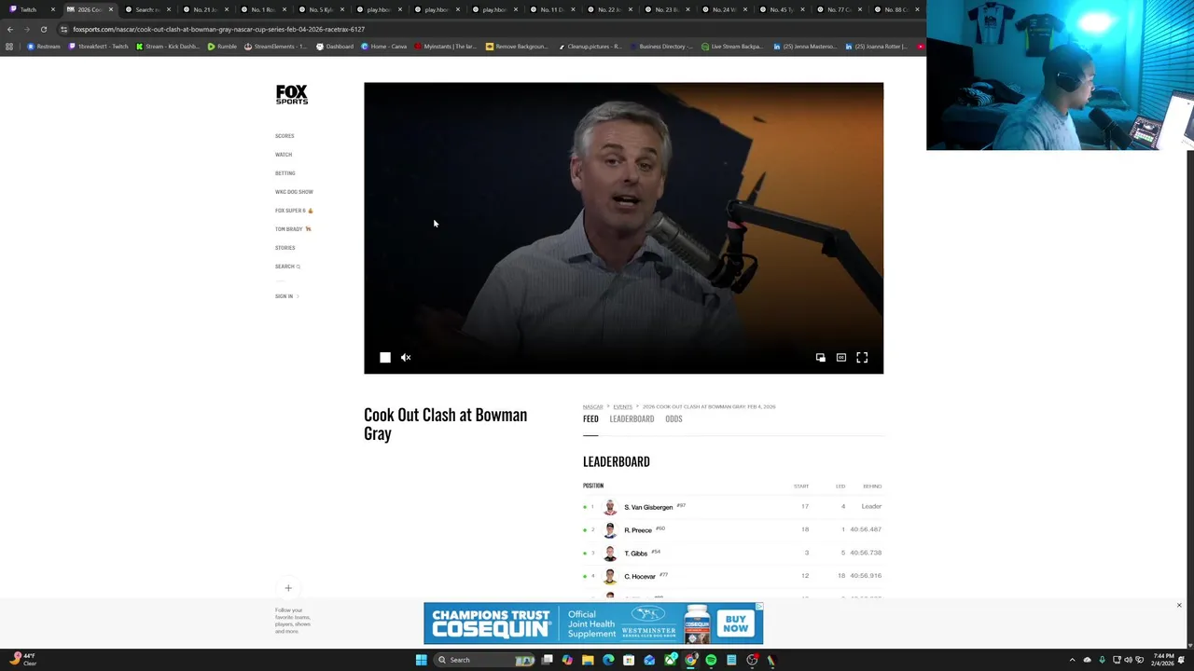Click the Buy Now button in Cosequin ad
1194x671 pixels.
(x=735, y=623)
